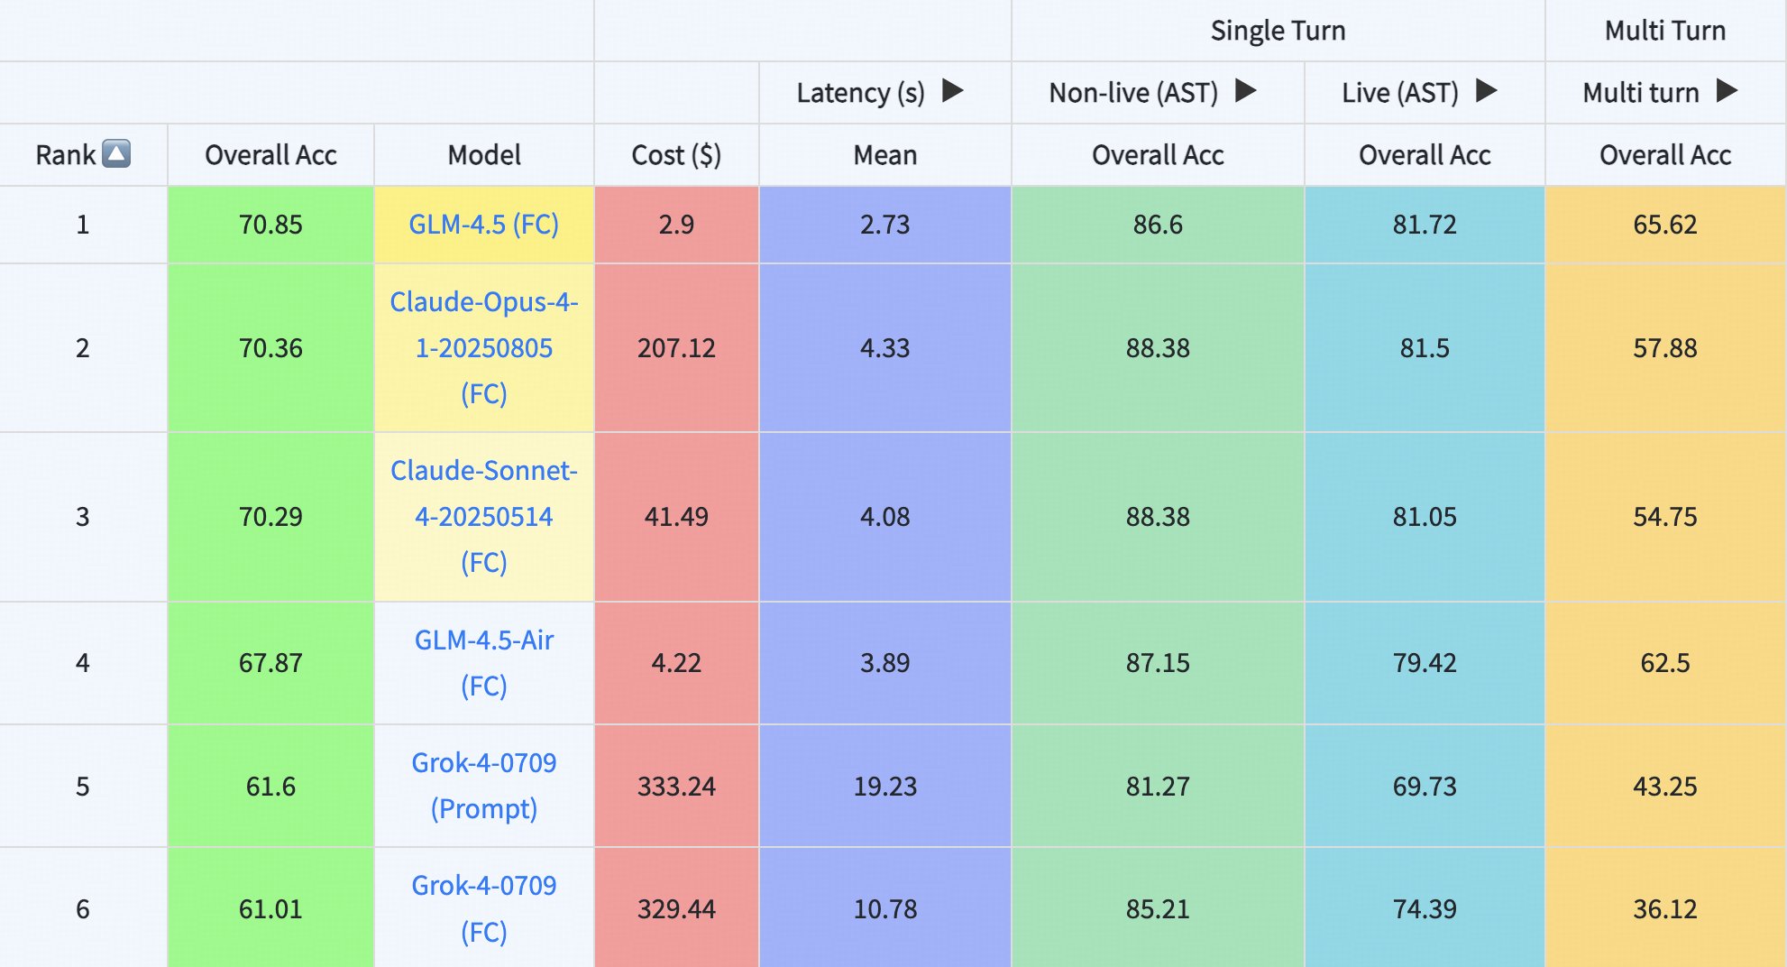Click the 4.22 cost cell
Screen dimensions: 1787x967
[x=676, y=662]
